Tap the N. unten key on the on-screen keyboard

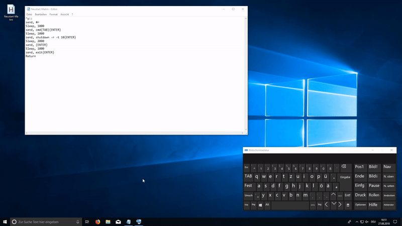388,186
